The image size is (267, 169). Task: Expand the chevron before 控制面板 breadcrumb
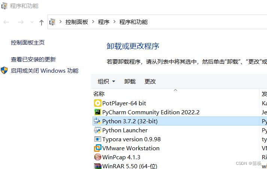point(60,22)
